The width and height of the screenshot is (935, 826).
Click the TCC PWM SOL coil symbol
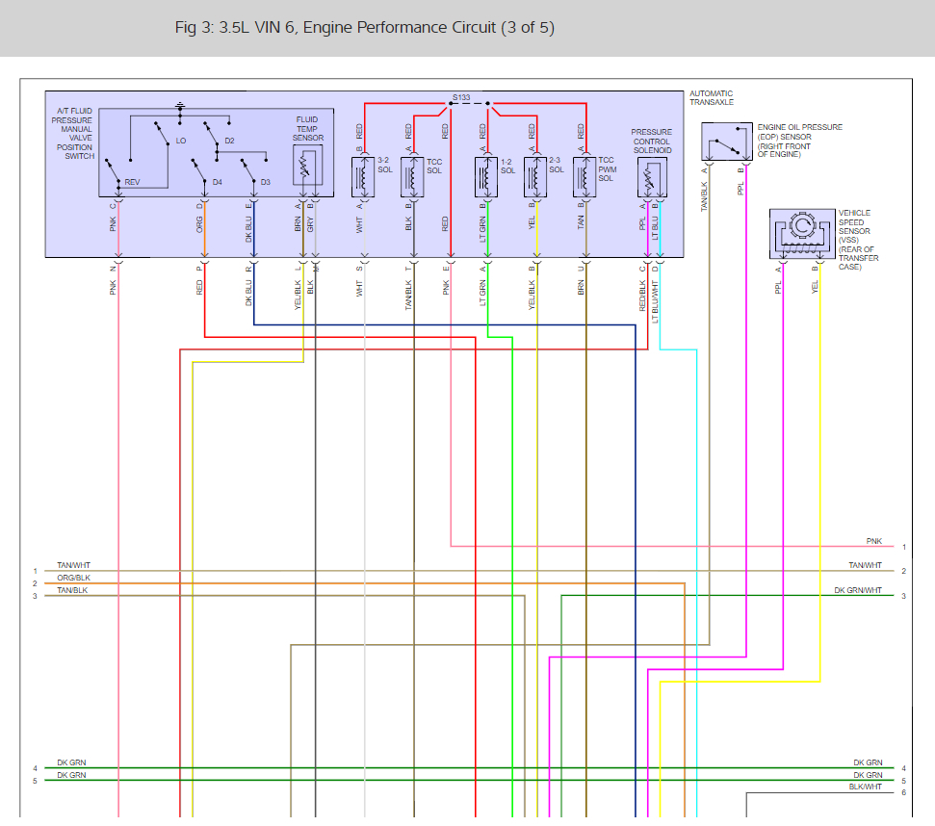(584, 177)
